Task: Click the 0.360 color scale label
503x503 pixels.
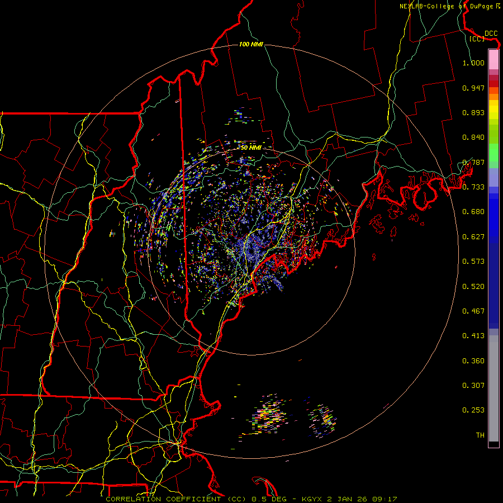Action: coord(473,361)
